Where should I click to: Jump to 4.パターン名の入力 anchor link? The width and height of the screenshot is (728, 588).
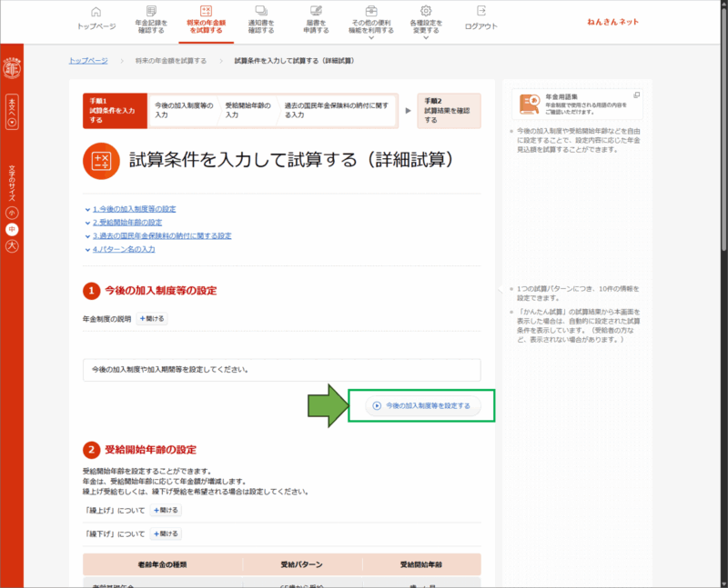124,249
